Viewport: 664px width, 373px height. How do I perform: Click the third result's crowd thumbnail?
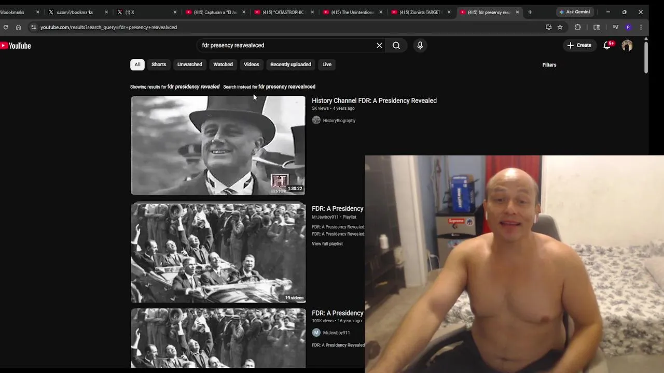point(218,338)
